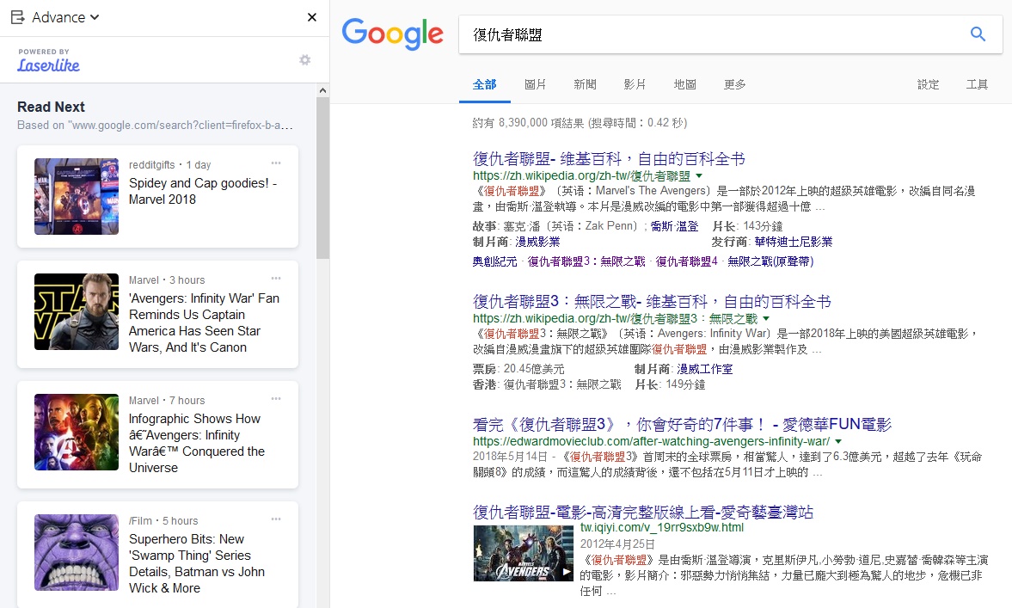Image resolution: width=1012 pixels, height=608 pixels.
Task: Expand dropdown arrow beside first Wikipedia URL
Action: click(x=699, y=175)
